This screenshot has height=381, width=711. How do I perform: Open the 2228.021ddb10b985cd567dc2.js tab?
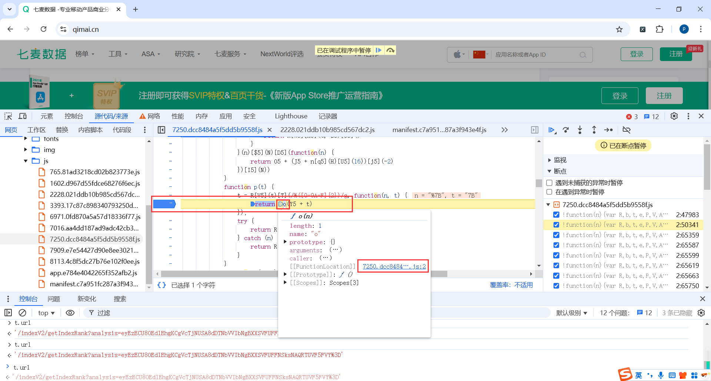click(x=327, y=130)
